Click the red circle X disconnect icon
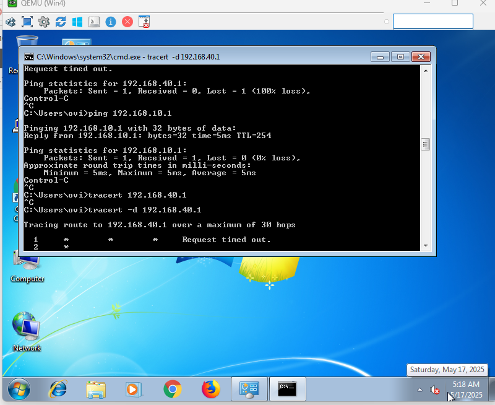 pyautogui.click(x=127, y=22)
